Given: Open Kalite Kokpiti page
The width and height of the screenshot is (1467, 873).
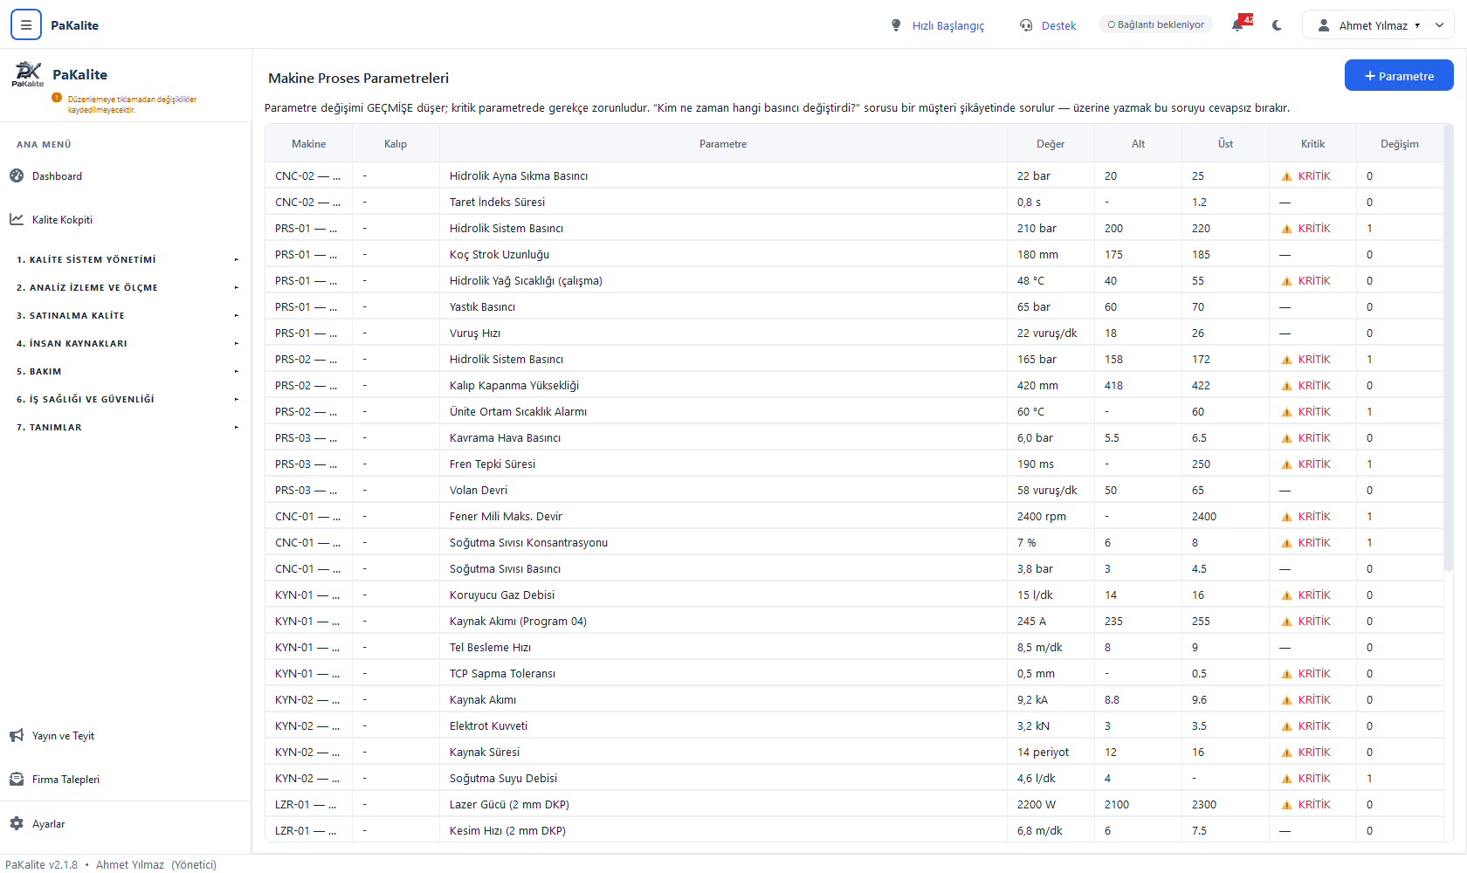Looking at the screenshot, I should click(62, 220).
